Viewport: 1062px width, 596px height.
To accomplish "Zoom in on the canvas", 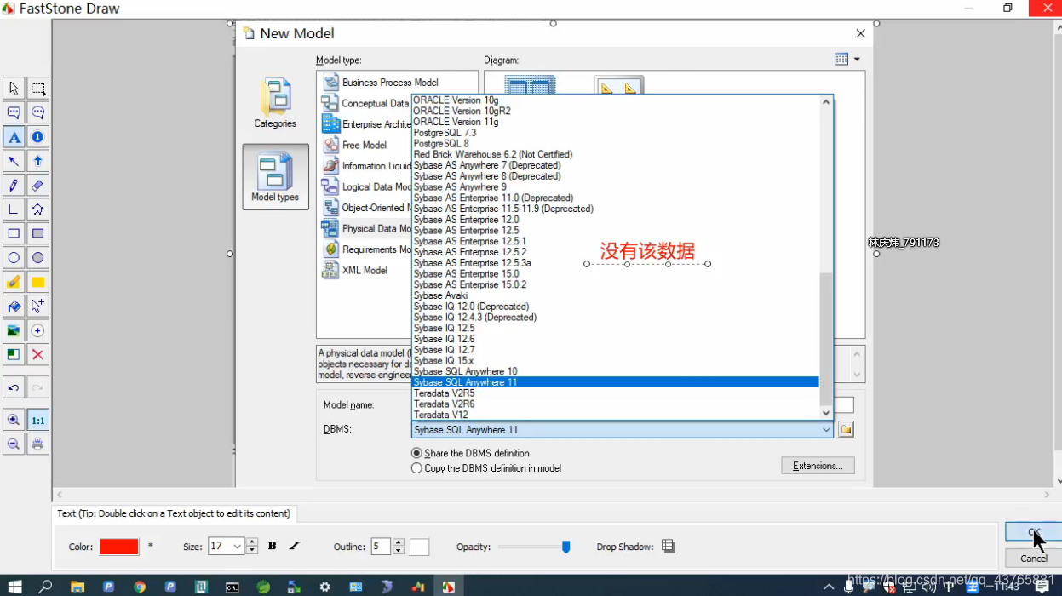I will pyautogui.click(x=14, y=420).
